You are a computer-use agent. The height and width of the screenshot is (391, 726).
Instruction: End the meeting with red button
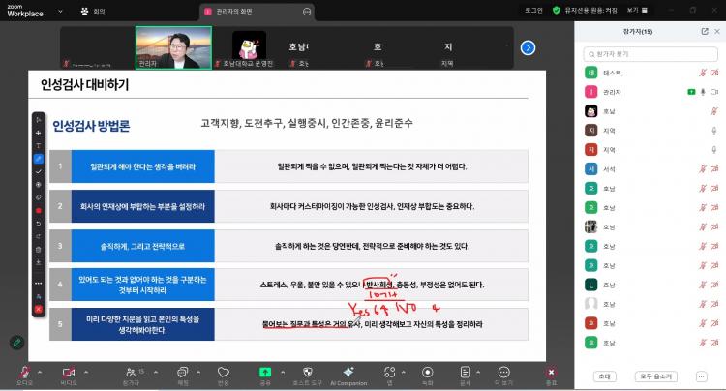click(551, 375)
